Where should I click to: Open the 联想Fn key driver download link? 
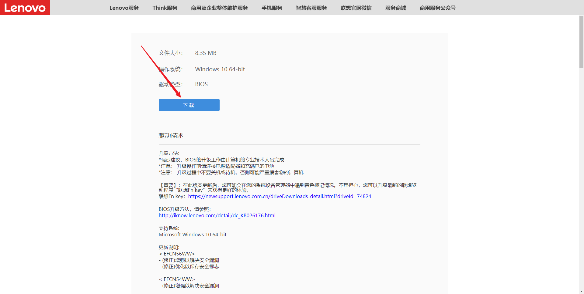[x=280, y=196]
